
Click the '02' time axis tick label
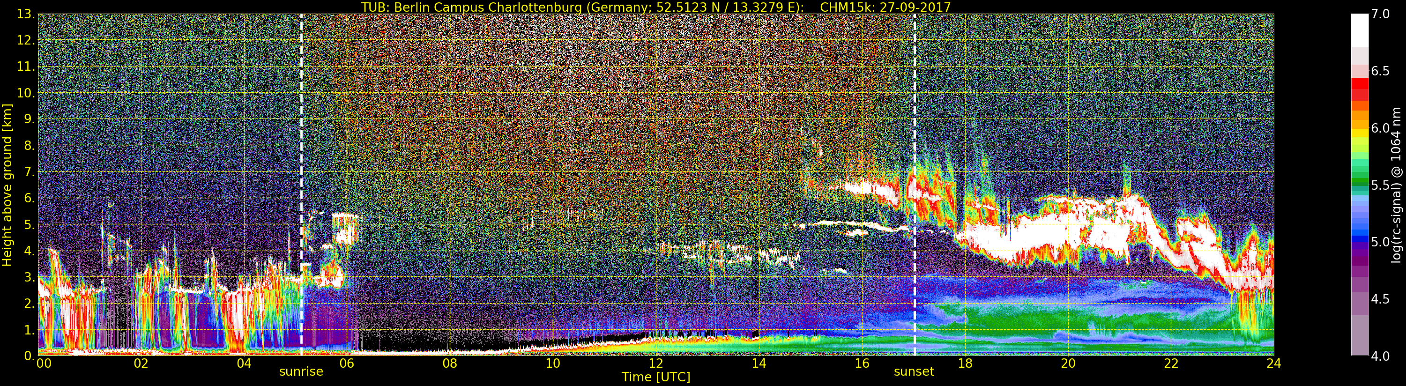(141, 363)
